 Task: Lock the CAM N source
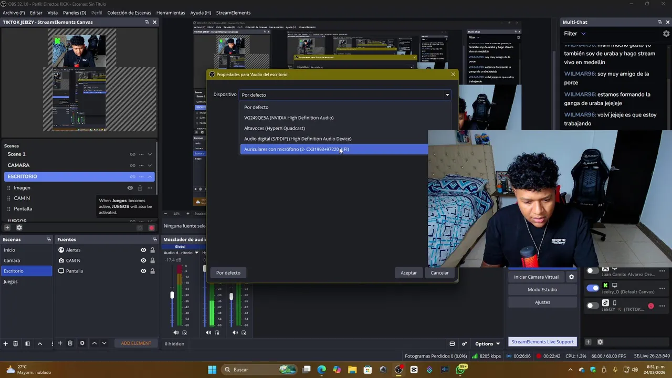pos(152,260)
